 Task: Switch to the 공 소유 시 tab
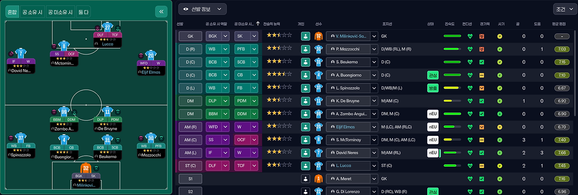pyautogui.click(x=33, y=12)
